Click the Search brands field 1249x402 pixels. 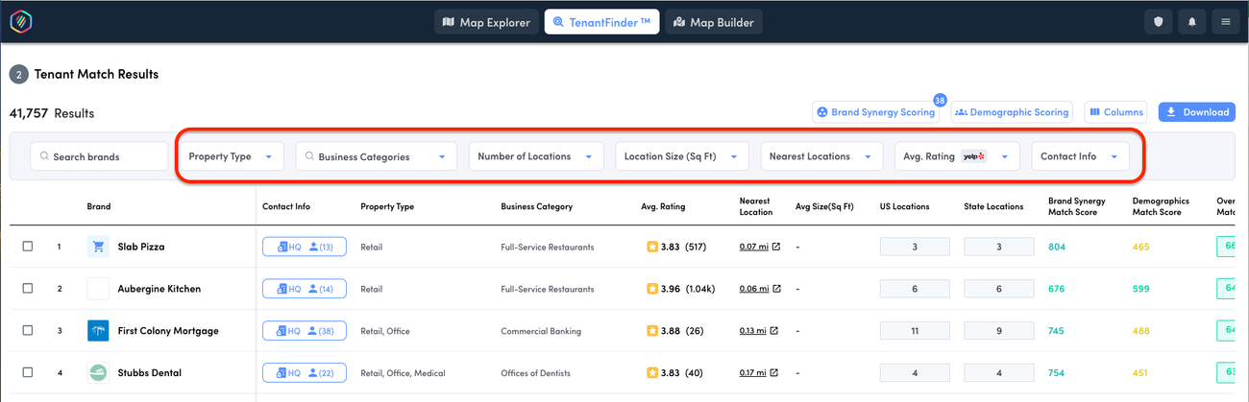click(x=99, y=156)
